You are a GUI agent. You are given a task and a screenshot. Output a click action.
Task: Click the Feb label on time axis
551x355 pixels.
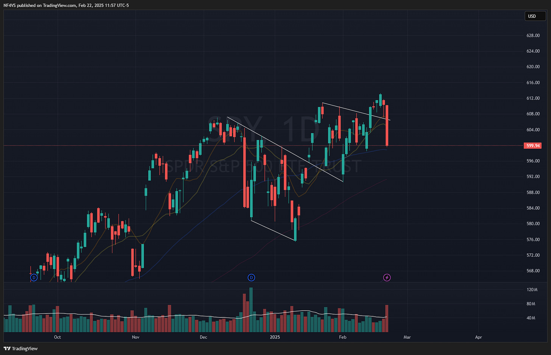click(x=342, y=337)
